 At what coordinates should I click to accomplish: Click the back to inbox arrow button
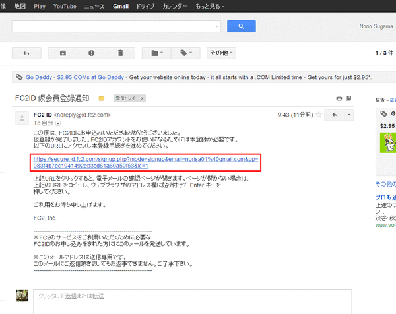pyautogui.click(x=26, y=53)
